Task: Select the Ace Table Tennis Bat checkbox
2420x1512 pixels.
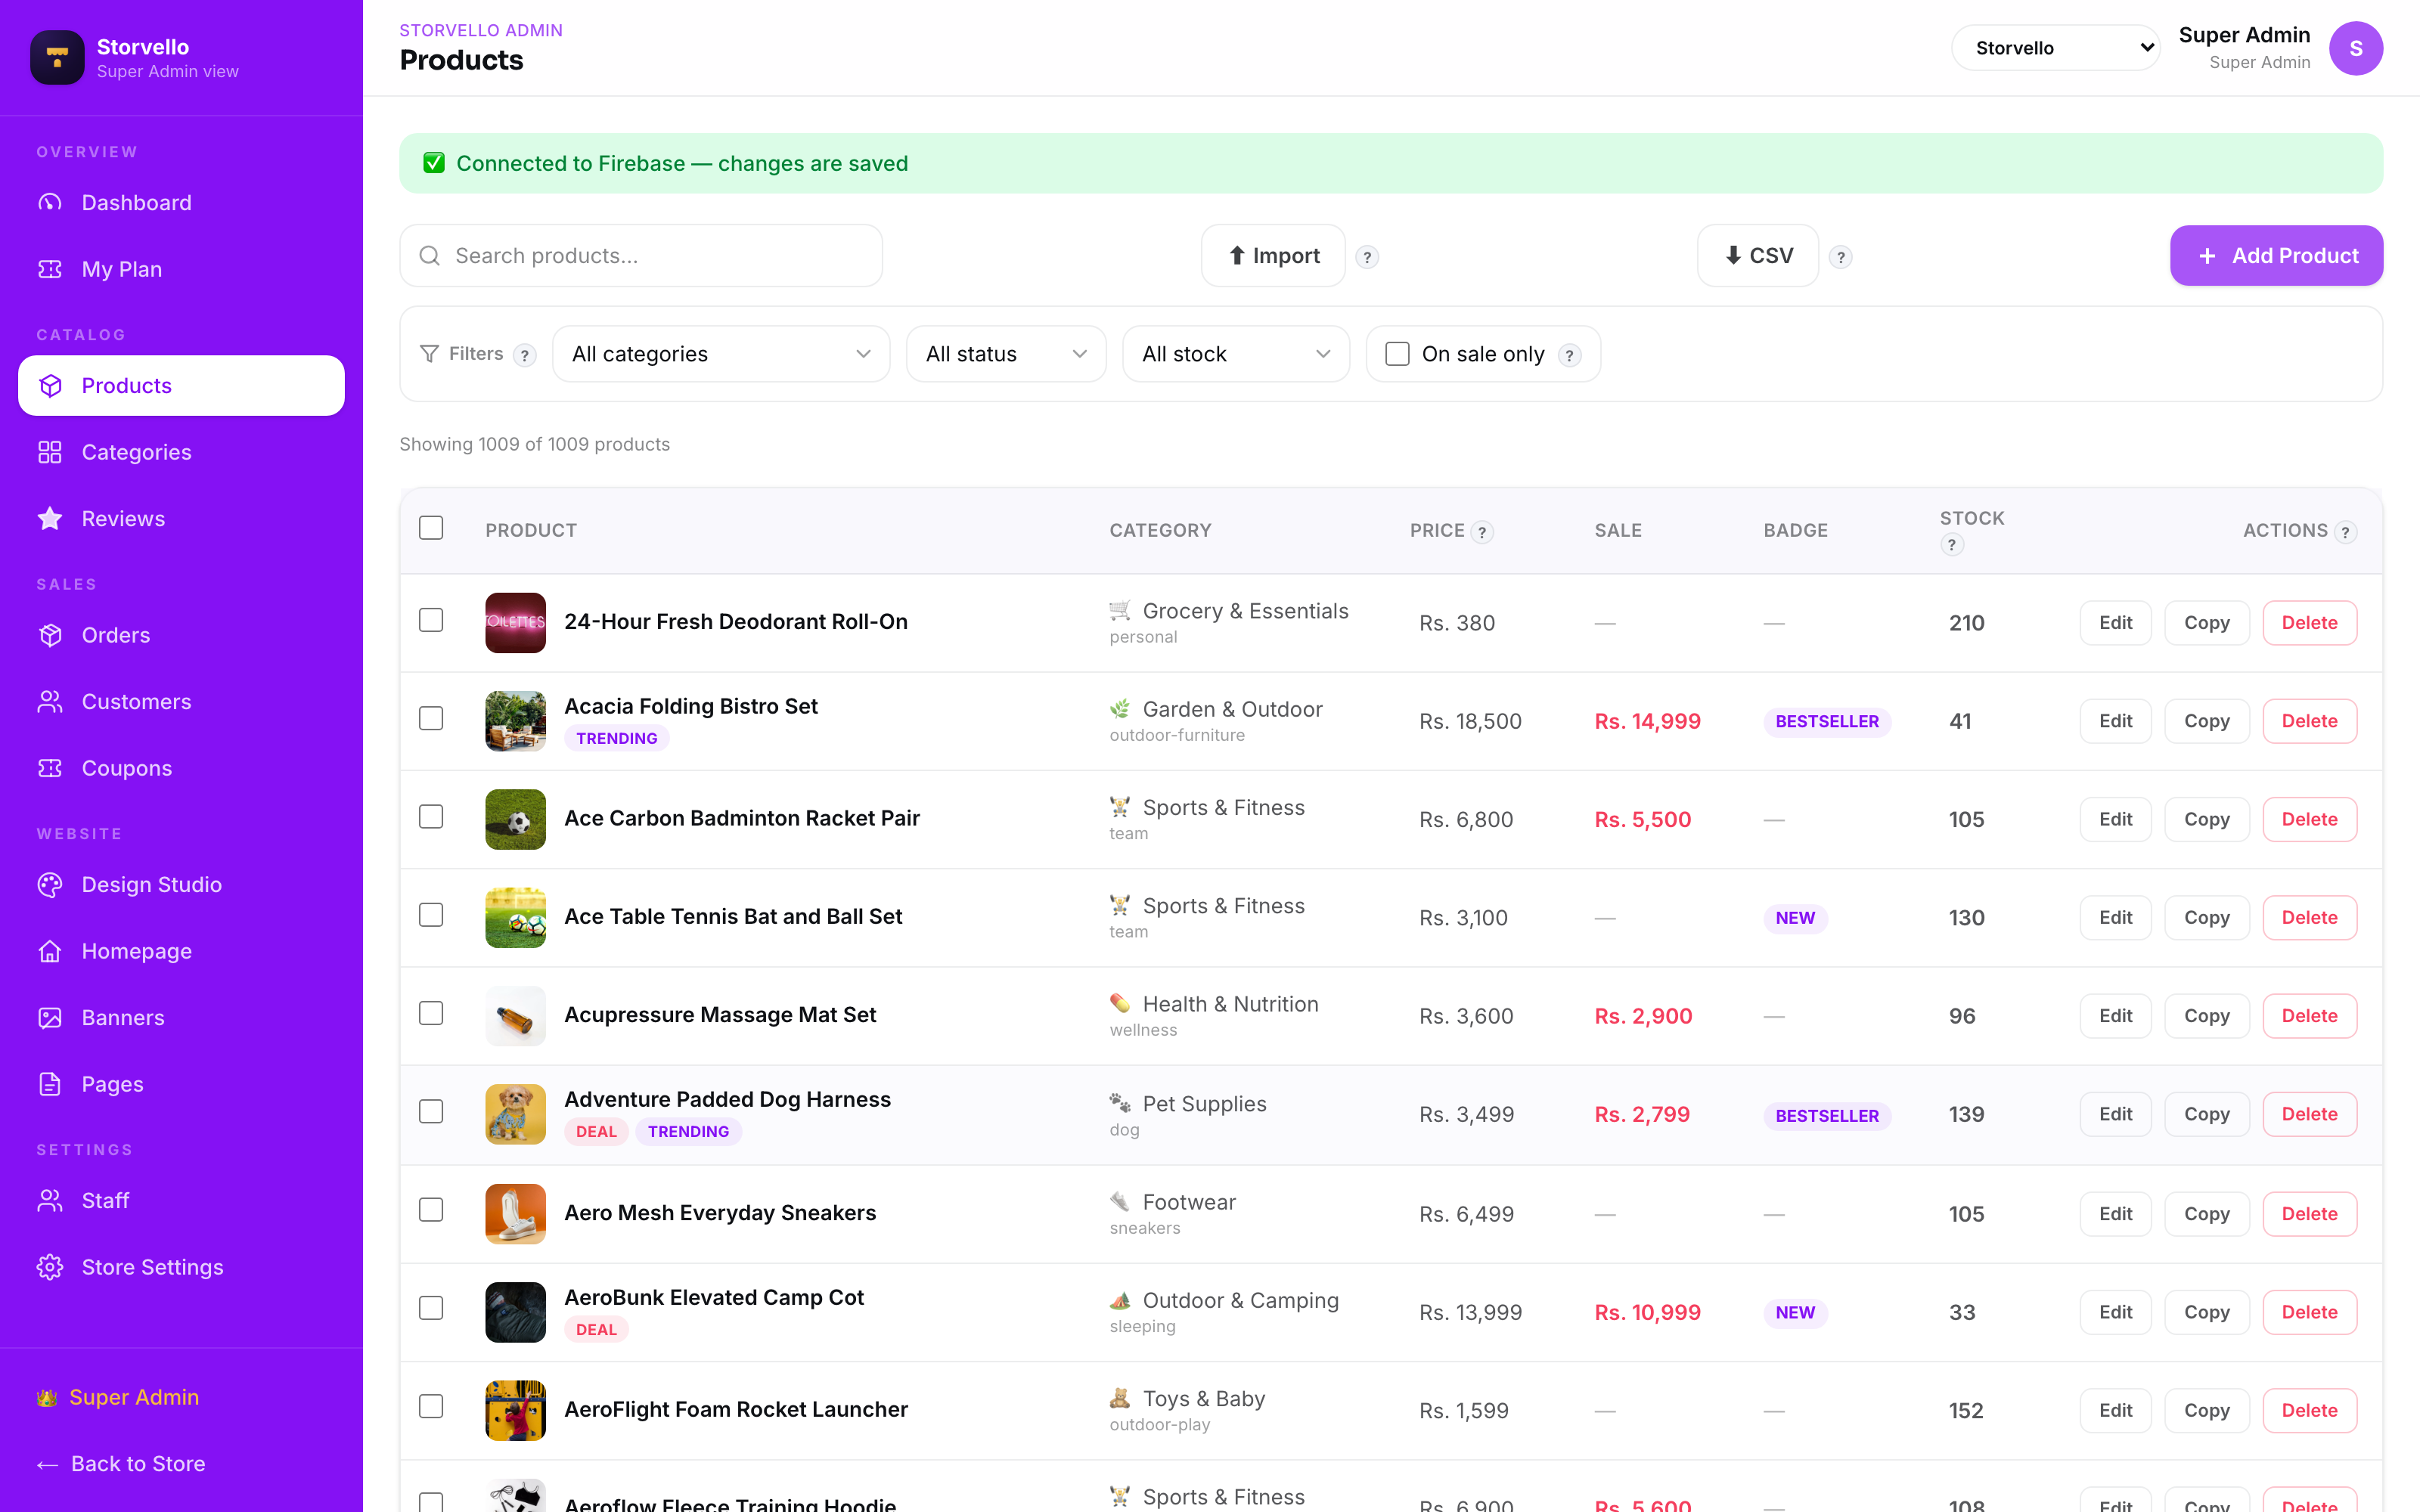Action: pos(431,915)
